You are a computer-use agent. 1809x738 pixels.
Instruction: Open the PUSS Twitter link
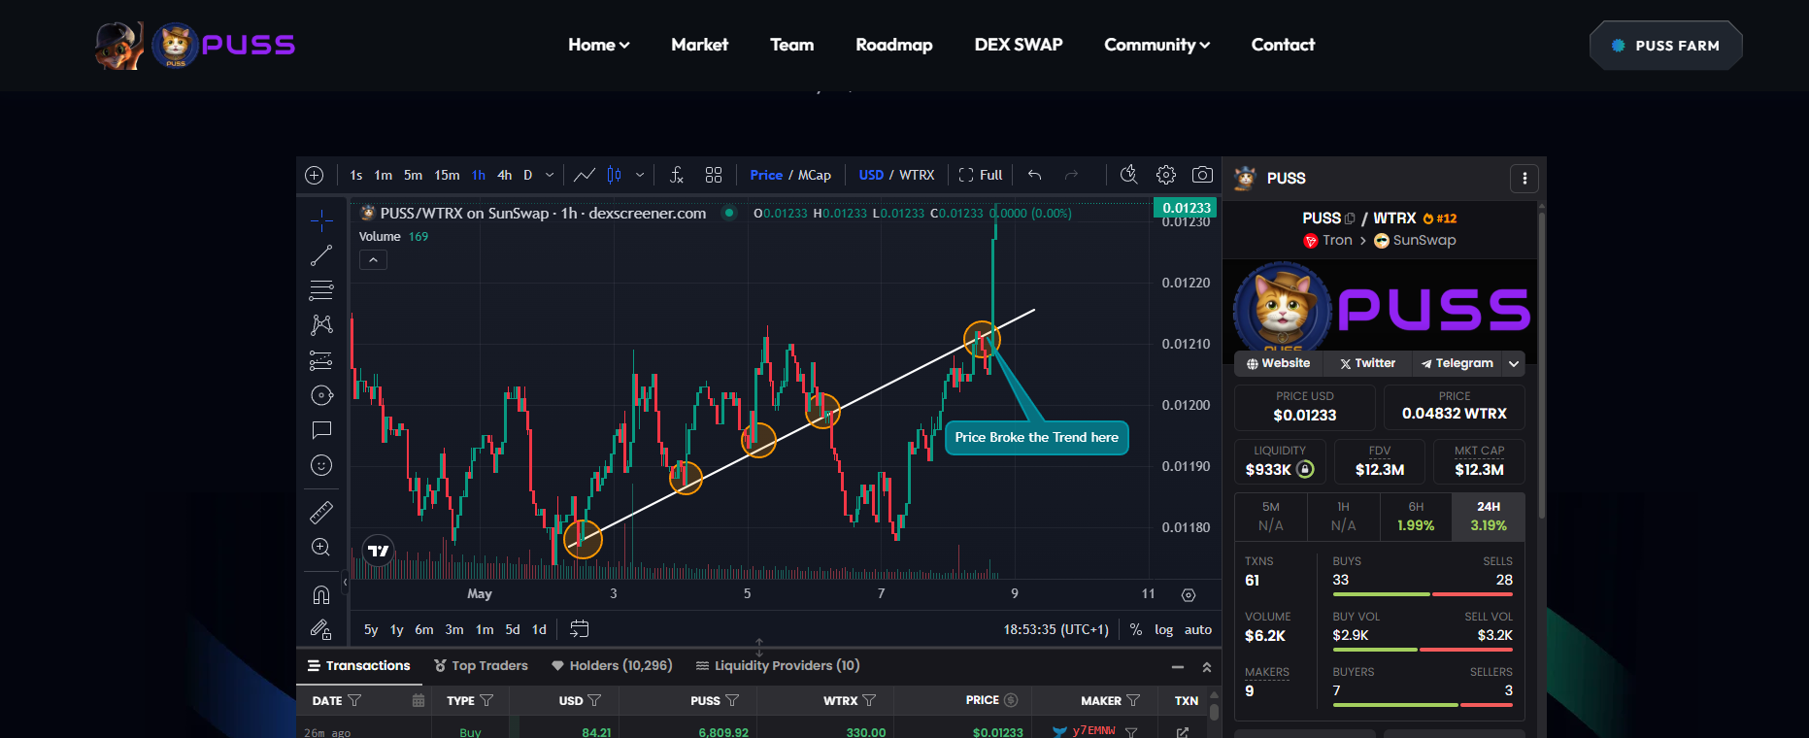(x=1367, y=363)
